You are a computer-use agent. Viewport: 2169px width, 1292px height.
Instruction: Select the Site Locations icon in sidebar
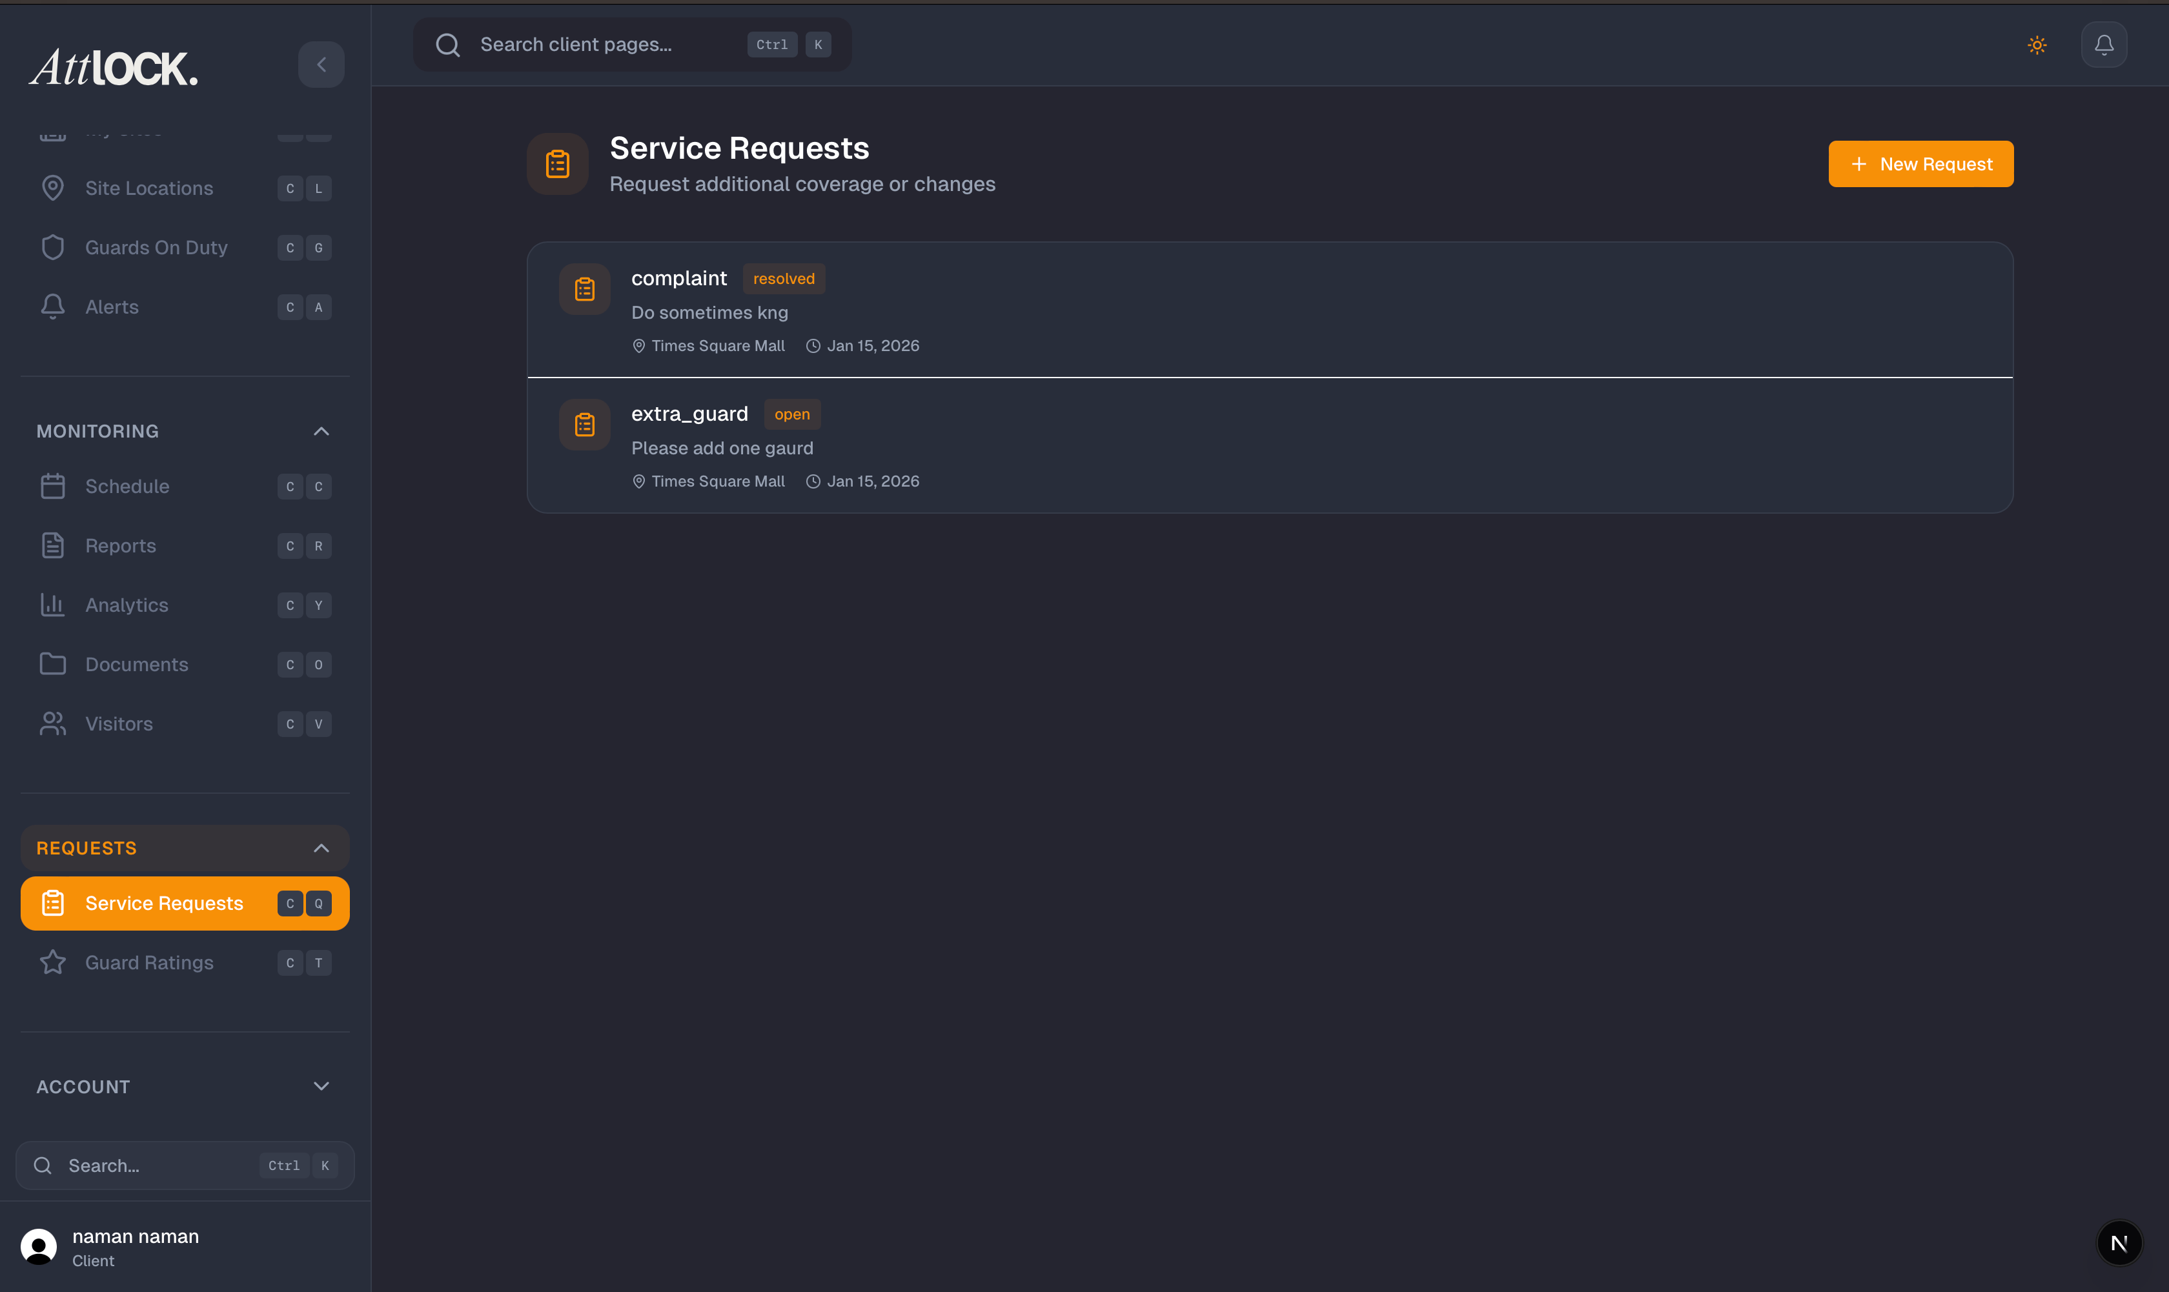click(x=52, y=188)
